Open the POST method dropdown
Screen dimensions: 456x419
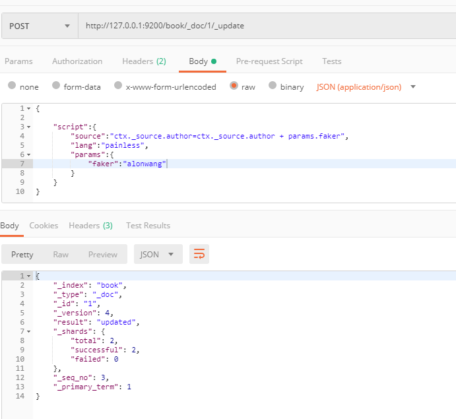pyautogui.click(x=40, y=26)
